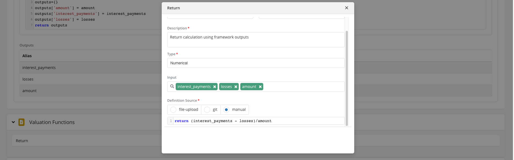Screen dimensions: 514x160
Task: Select the amount output row
Action: (x=83, y=91)
